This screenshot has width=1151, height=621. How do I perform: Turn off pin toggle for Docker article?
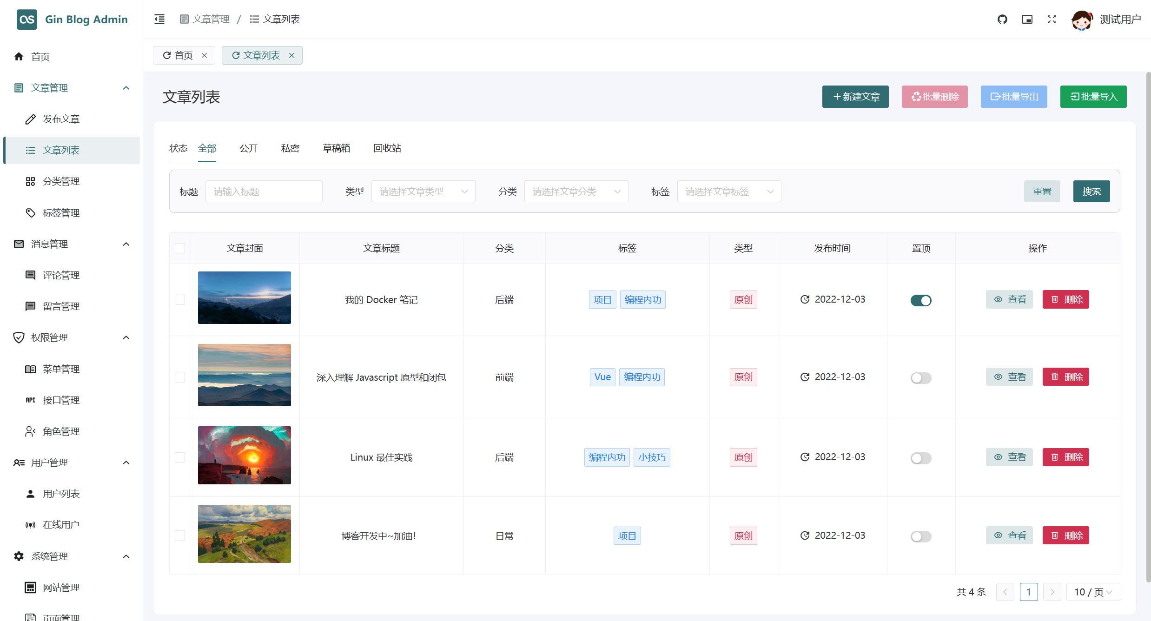920,300
